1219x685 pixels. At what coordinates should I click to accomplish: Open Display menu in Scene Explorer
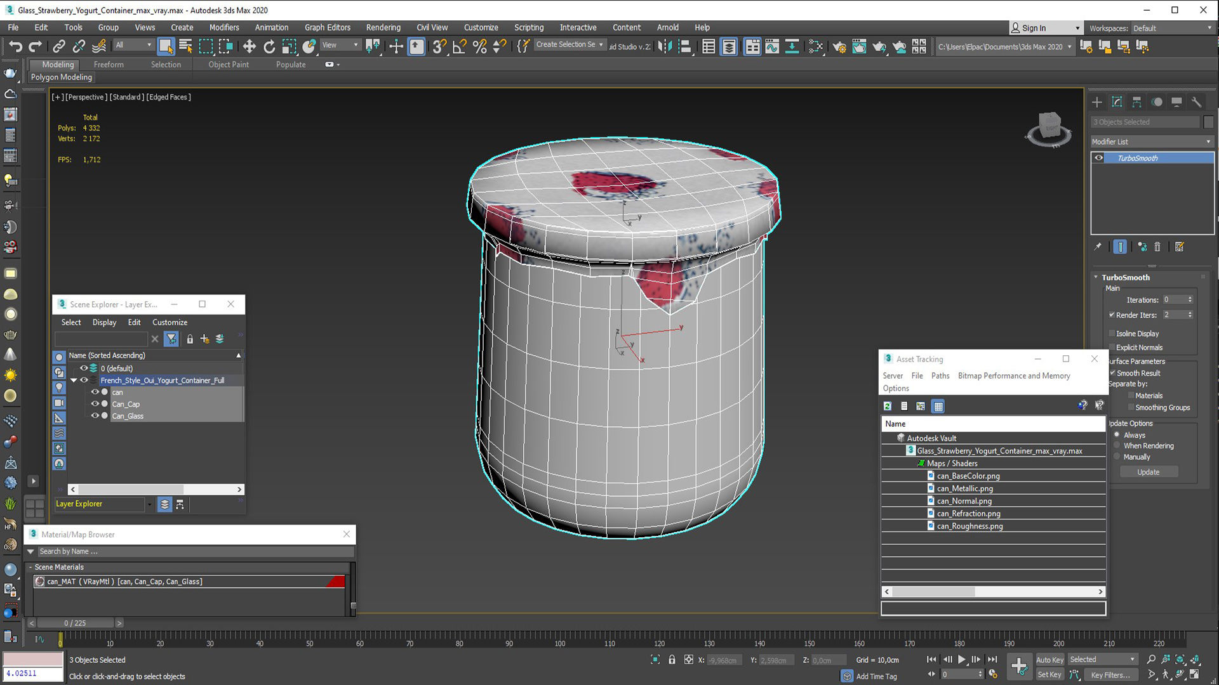104,322
